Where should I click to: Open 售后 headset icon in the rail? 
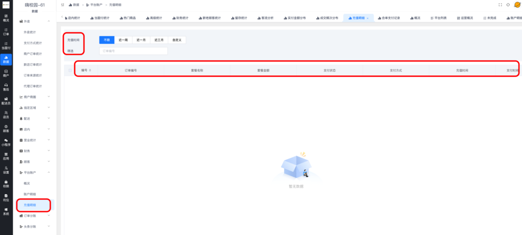click(x=6, y=87)
